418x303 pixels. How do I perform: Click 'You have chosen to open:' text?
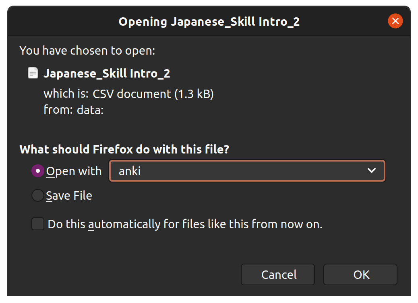[x=87, y=51]
